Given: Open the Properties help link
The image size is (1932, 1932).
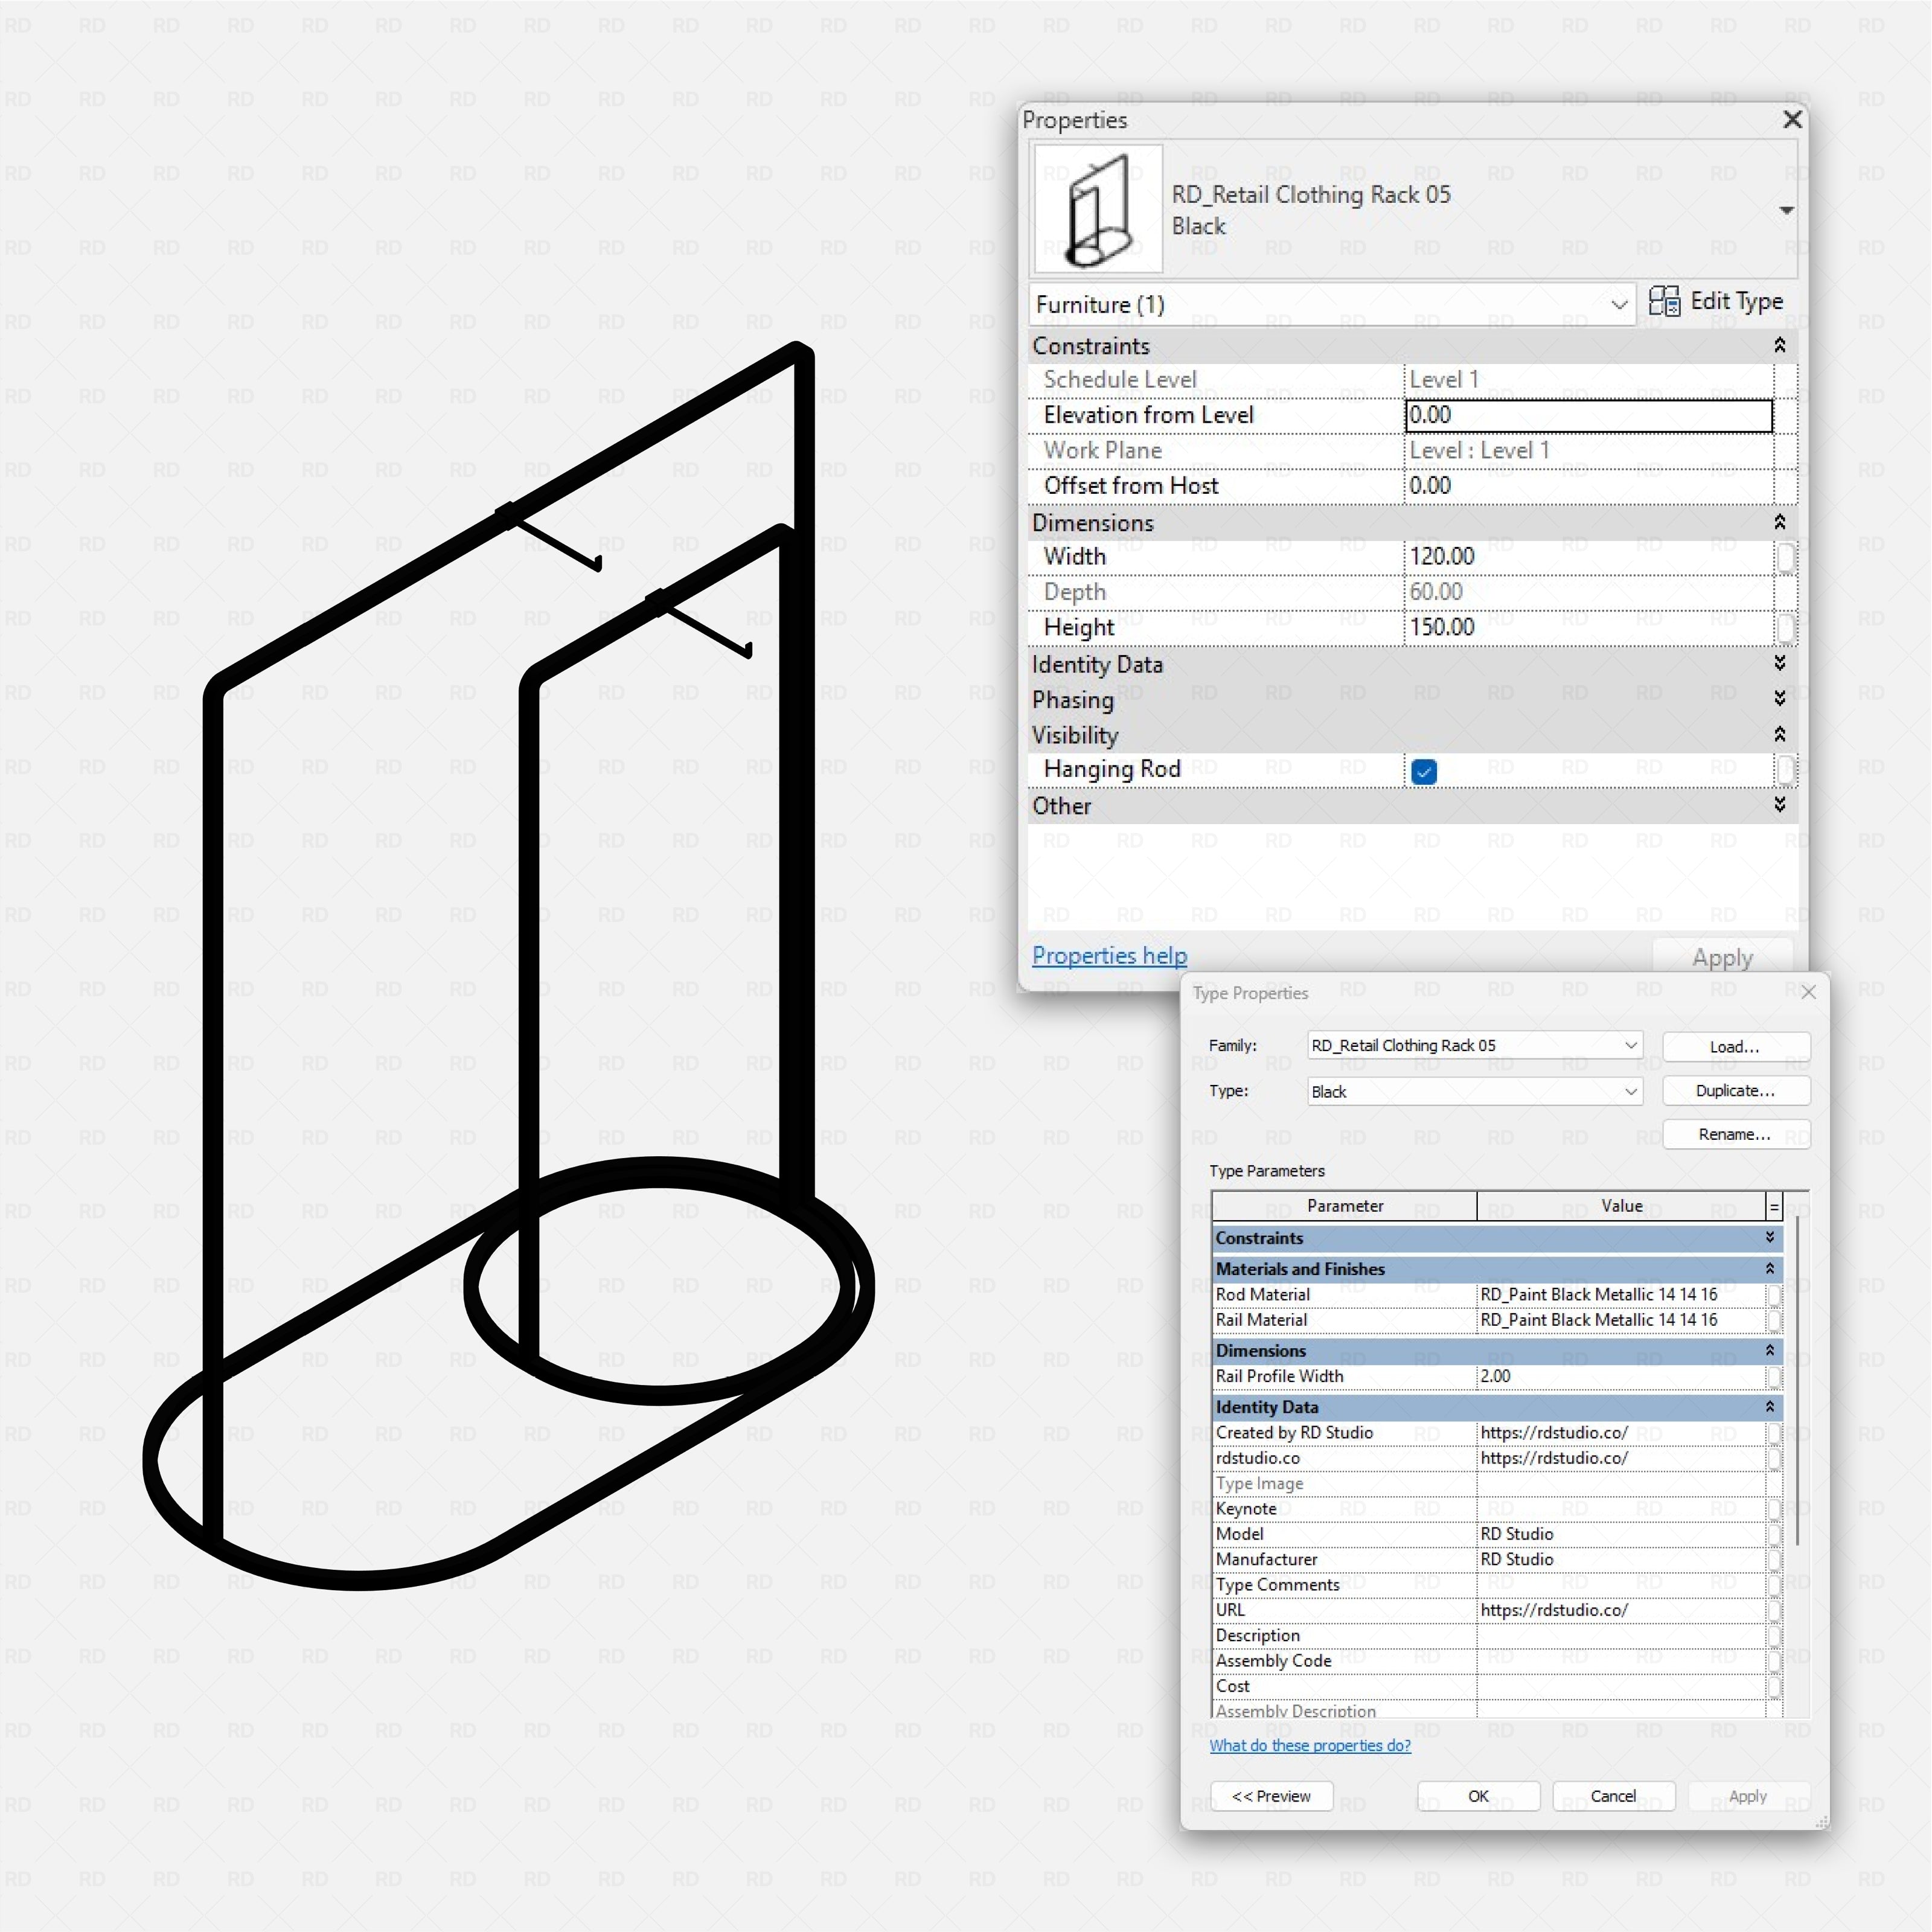Looking at the screenshot, I should [1109, 956].
